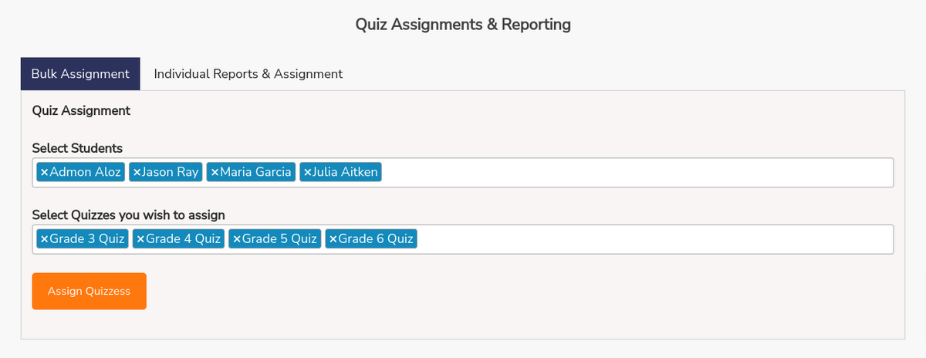The width and height of the screenshot is (926, 358).
Task: Switch to the Bulk Assignment tab
Action: [x=80, y=74]
